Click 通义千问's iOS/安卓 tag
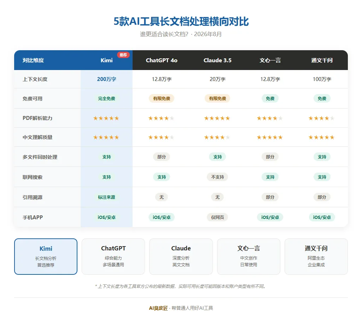The image size is (362, 325). click(322, 217)
